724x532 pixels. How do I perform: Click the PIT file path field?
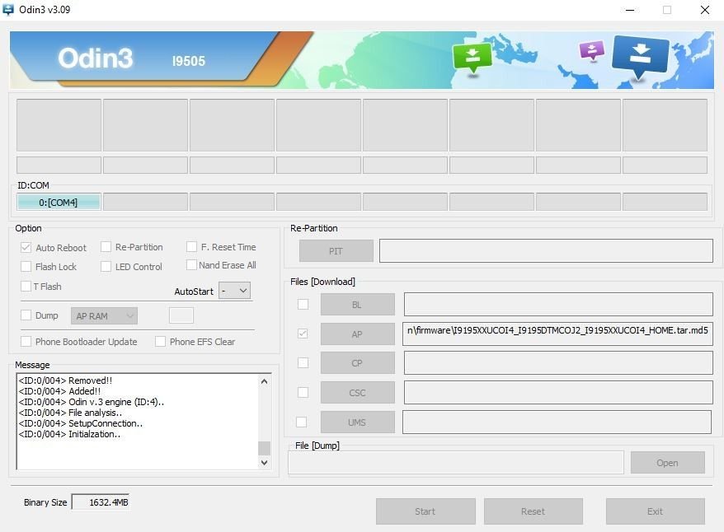coord(546,251)
